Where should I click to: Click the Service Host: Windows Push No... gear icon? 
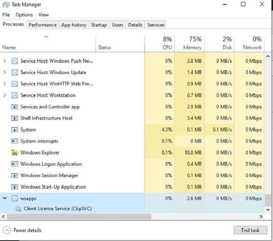14,61
